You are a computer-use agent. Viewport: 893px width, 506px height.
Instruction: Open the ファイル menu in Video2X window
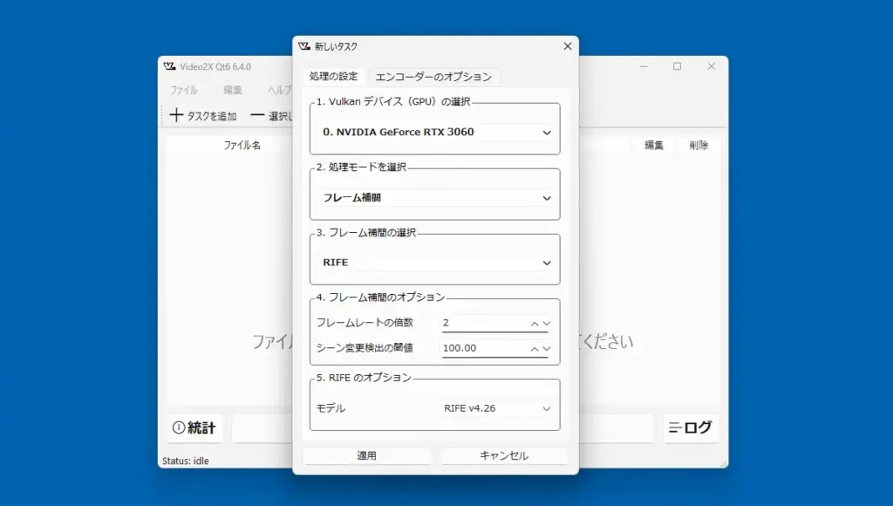pos(183,90)
